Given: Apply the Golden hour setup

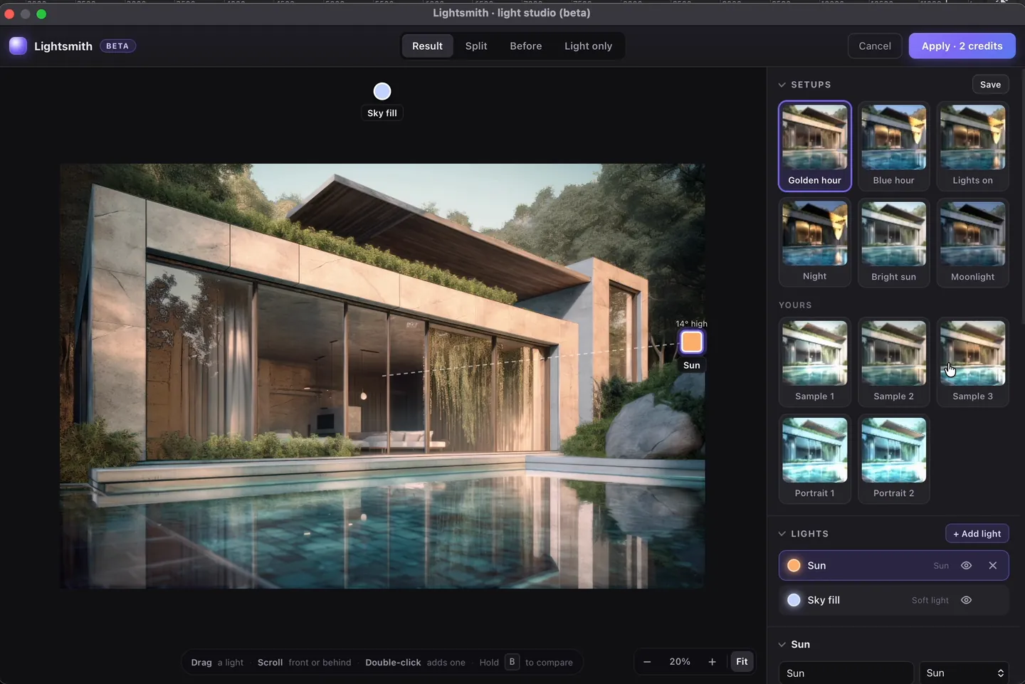Looking at the screenshot, I should (x=815, y=146).
